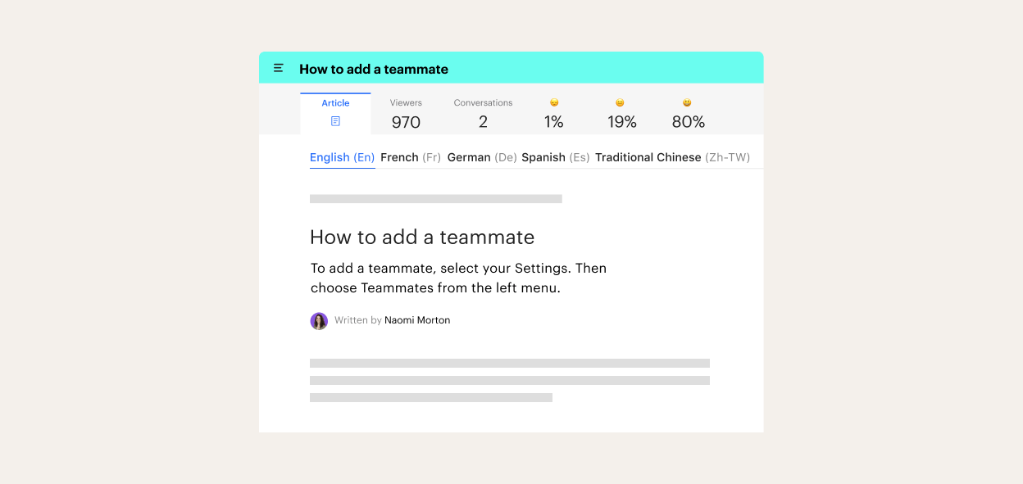The height and width of the screenshot is (484, 1023).
Task: Click the 80% reaction percentage
Action: tap(688, 122)
